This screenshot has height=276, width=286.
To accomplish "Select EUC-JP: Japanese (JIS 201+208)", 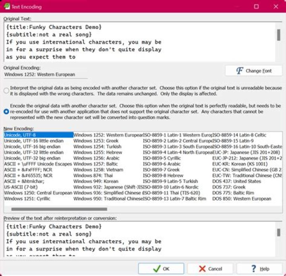I will [247, 152].
